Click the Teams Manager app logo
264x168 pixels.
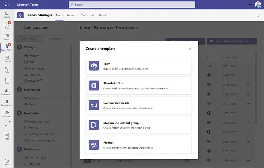20,15
